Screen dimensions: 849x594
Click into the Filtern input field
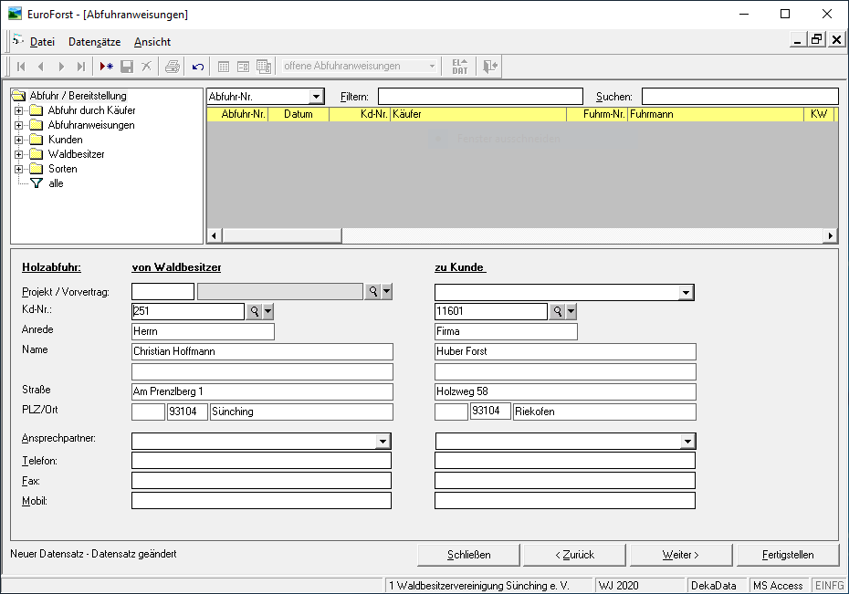(480, 97)
